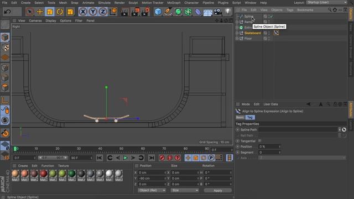Activate the Scale tool
The height and width of the screenshot is (199, 354).
pos(50,12)
